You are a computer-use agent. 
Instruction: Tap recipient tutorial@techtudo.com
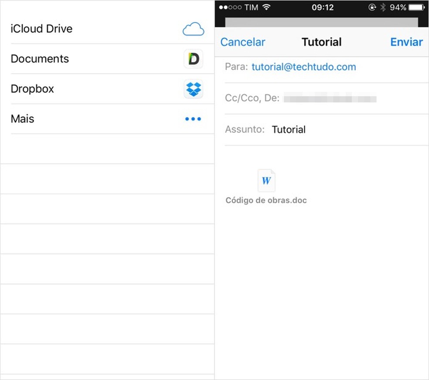click(304, 67)
